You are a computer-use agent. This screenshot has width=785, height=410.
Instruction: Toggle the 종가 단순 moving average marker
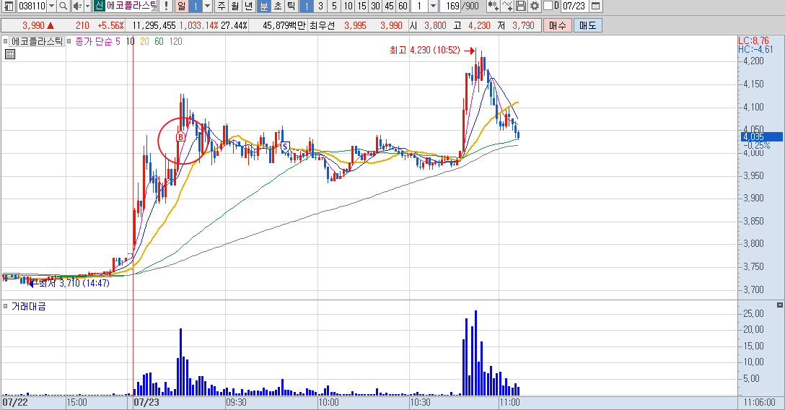click(69, 42)
